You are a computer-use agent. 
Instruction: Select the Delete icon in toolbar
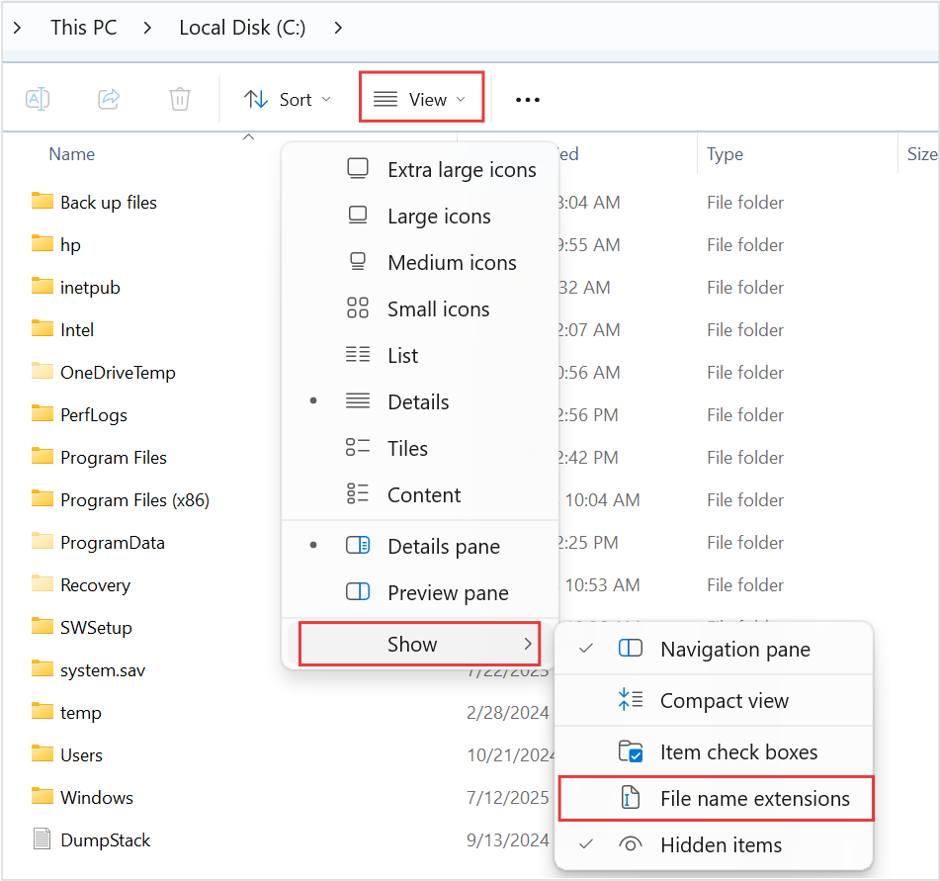pyautogui.click(x=179, y=98)
